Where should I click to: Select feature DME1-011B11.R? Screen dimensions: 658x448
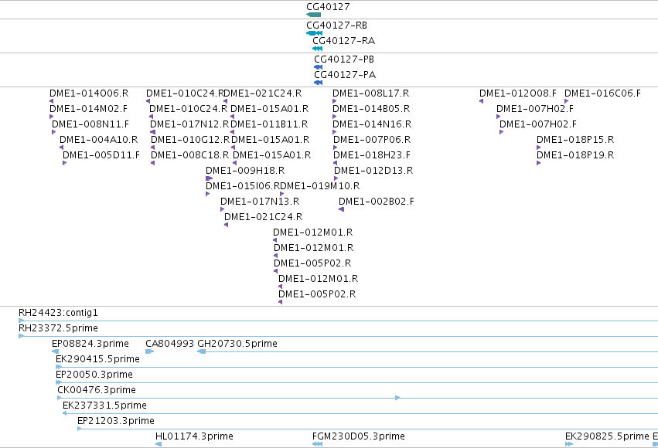click(269, 124)
